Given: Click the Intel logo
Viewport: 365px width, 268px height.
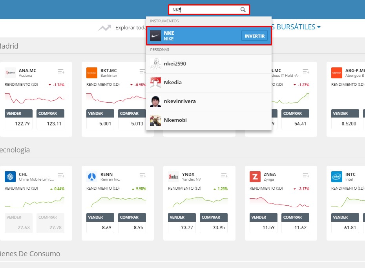Looking at the screenshot, I should pyautogui.click(x=337, y=177).
